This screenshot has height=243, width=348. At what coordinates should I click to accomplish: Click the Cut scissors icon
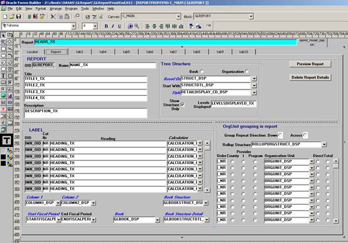pos(53,16)
